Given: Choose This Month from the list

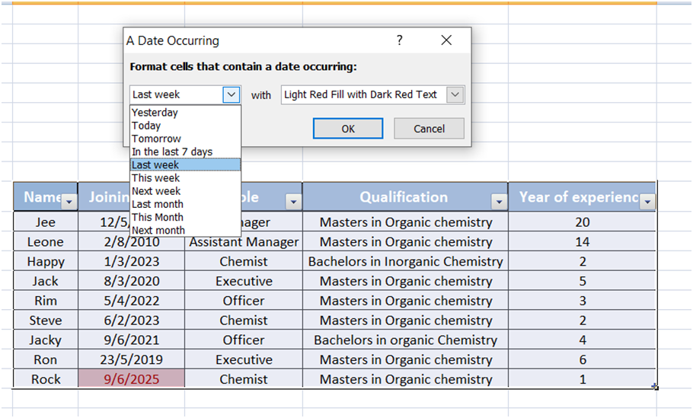Looking at the screenshot, I should click(186, 218).
